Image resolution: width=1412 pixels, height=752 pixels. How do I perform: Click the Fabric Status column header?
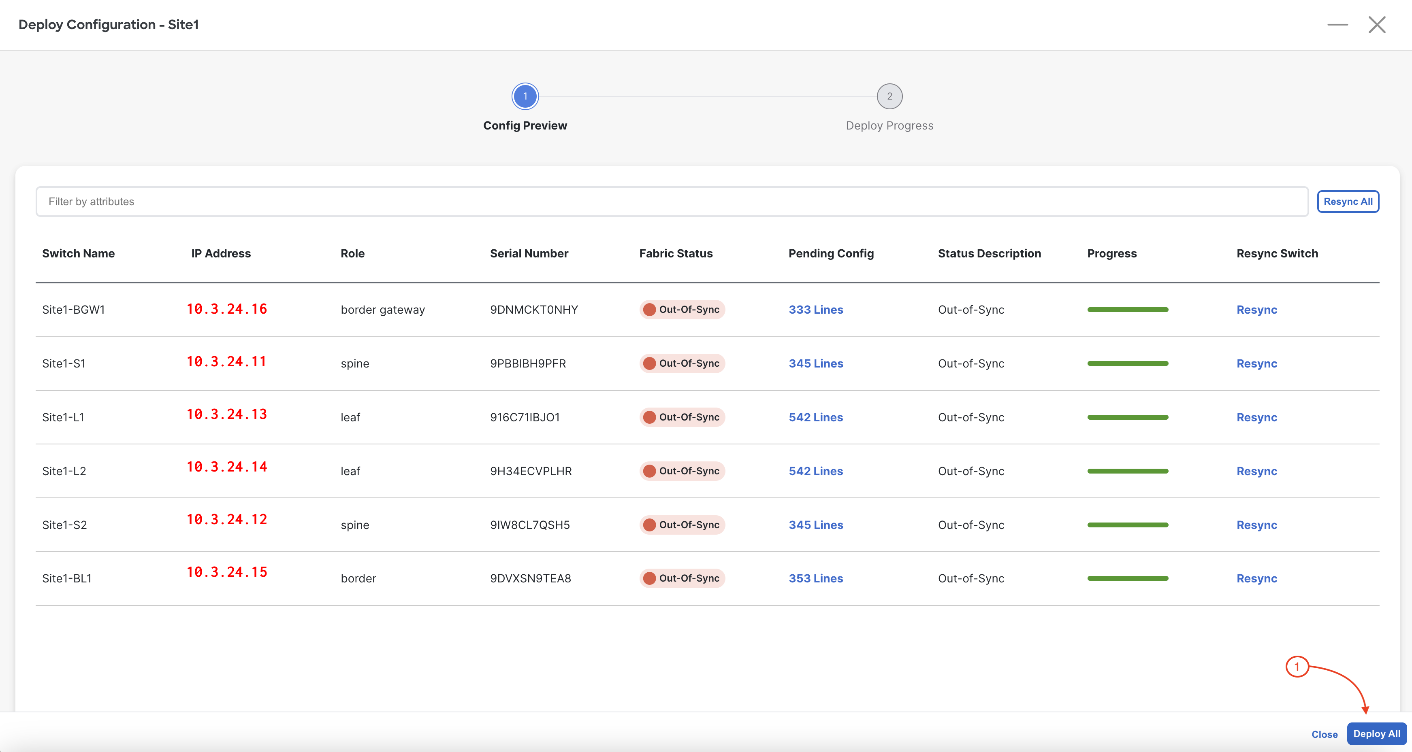675,254
